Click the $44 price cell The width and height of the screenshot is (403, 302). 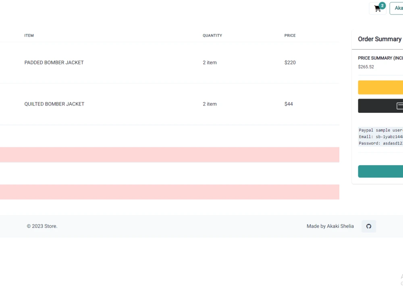click(x=289, y=104)
